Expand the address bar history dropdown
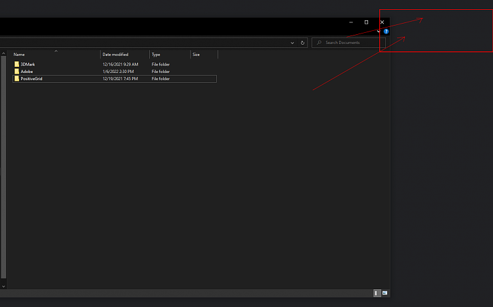Image resolution: width=493 pixels, height=307 pixels. pos(293,43)
